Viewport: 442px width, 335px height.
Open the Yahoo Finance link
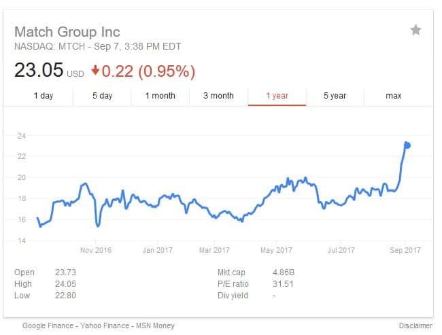pos(105,325)
